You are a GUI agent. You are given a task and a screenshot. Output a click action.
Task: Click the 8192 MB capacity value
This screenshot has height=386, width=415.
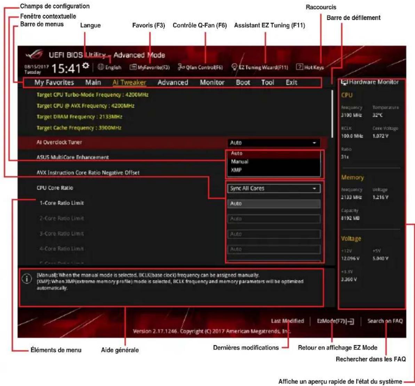(350, 218)
